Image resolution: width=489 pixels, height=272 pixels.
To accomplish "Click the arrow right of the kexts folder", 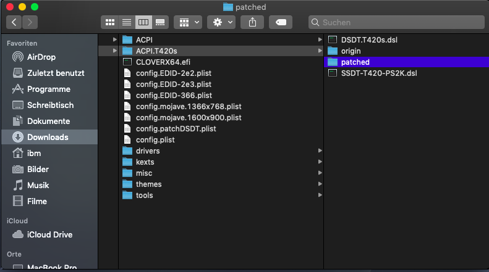I will 320,162.
